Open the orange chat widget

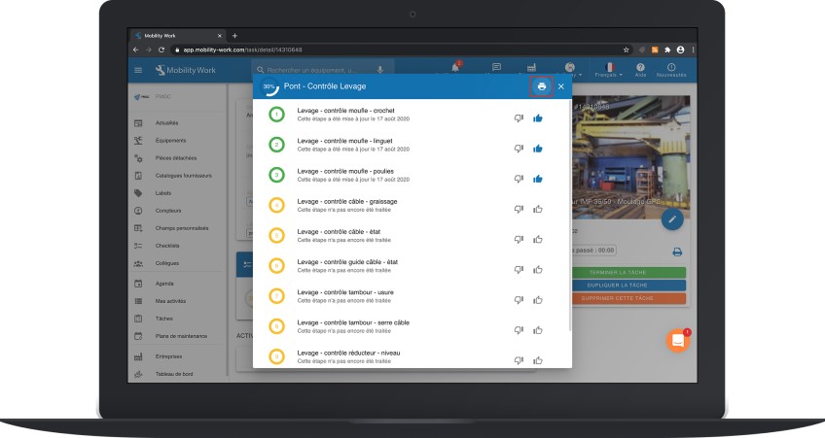pyautogui.click(x=678, y=341)
